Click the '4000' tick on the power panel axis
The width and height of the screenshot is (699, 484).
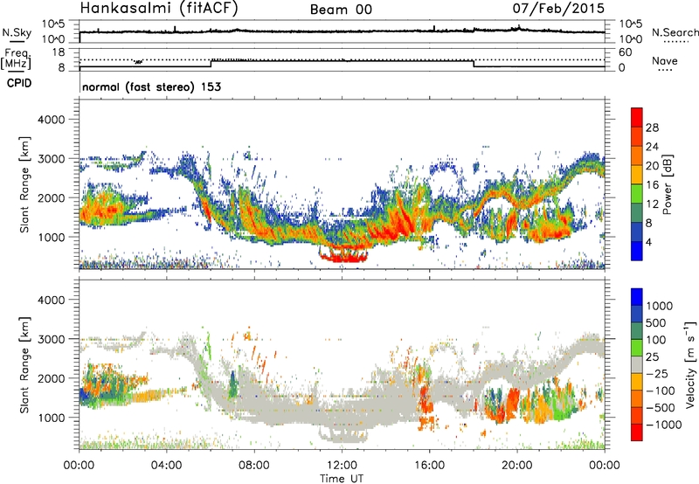pyautogui.click(x=51, y=120)
